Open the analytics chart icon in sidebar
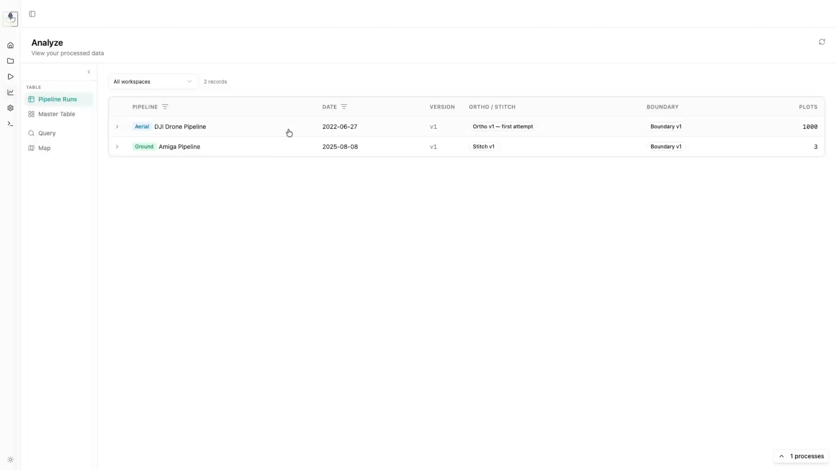Screen dimensions: 836x470 (x=10, y=92)
